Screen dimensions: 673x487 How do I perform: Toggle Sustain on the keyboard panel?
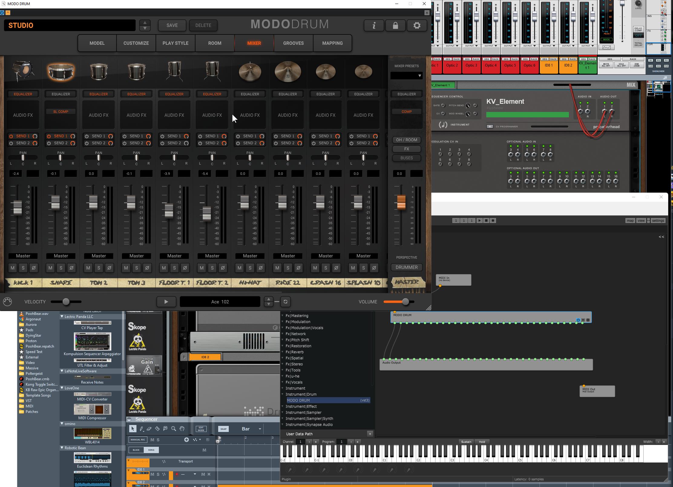(x=466, y=442)
